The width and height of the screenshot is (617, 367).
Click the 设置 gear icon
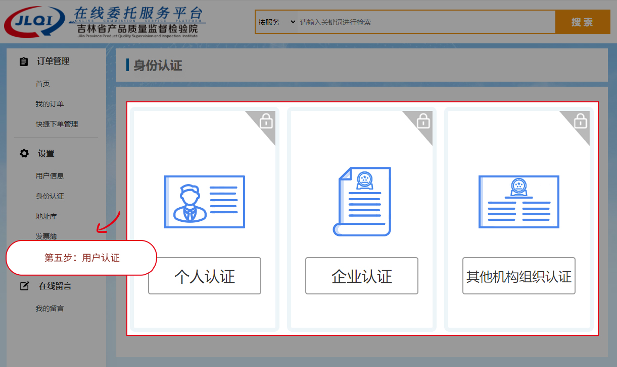pos(24,154)
